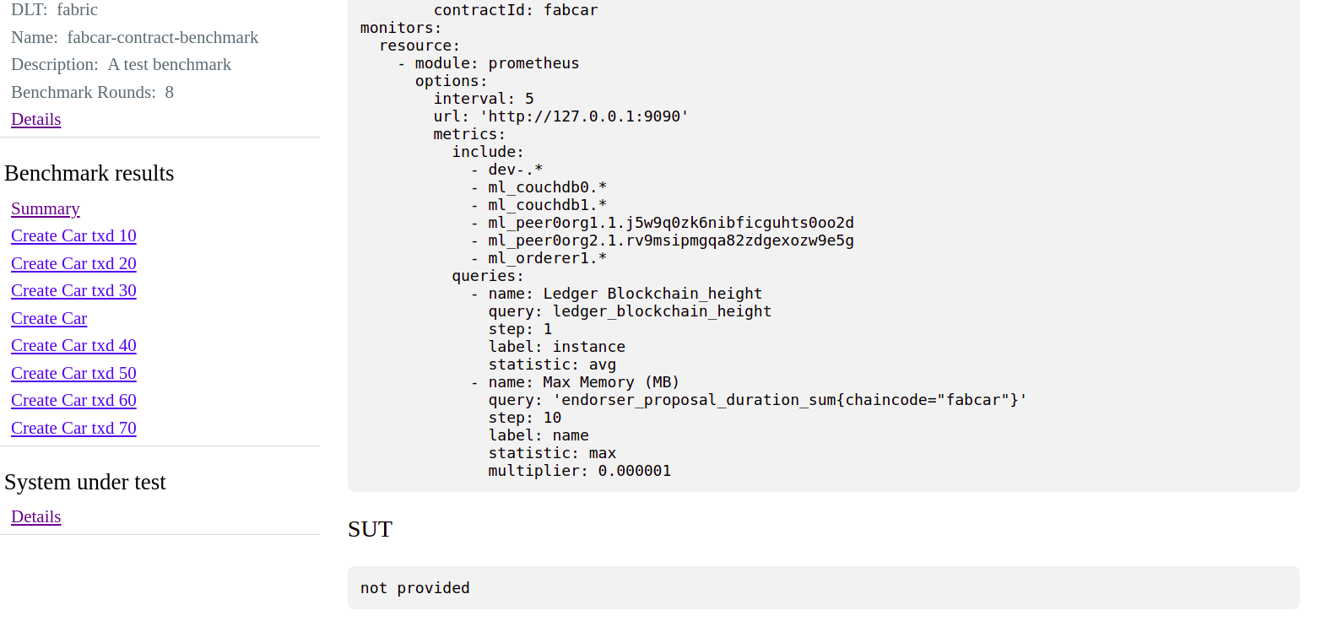The width and height of the screenshot is (1337, 632).
Task: Click the System under test heading
Action: click(x=85, y=482)
